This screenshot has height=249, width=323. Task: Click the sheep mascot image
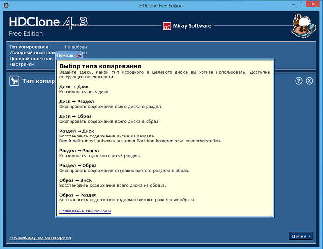pos(304,26)
